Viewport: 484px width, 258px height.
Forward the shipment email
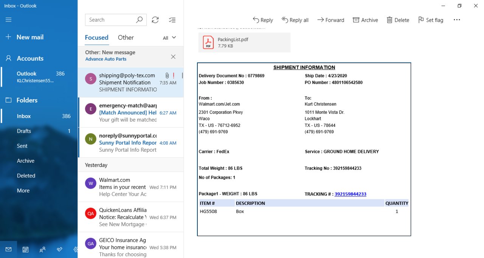click(x=331, y=20)
